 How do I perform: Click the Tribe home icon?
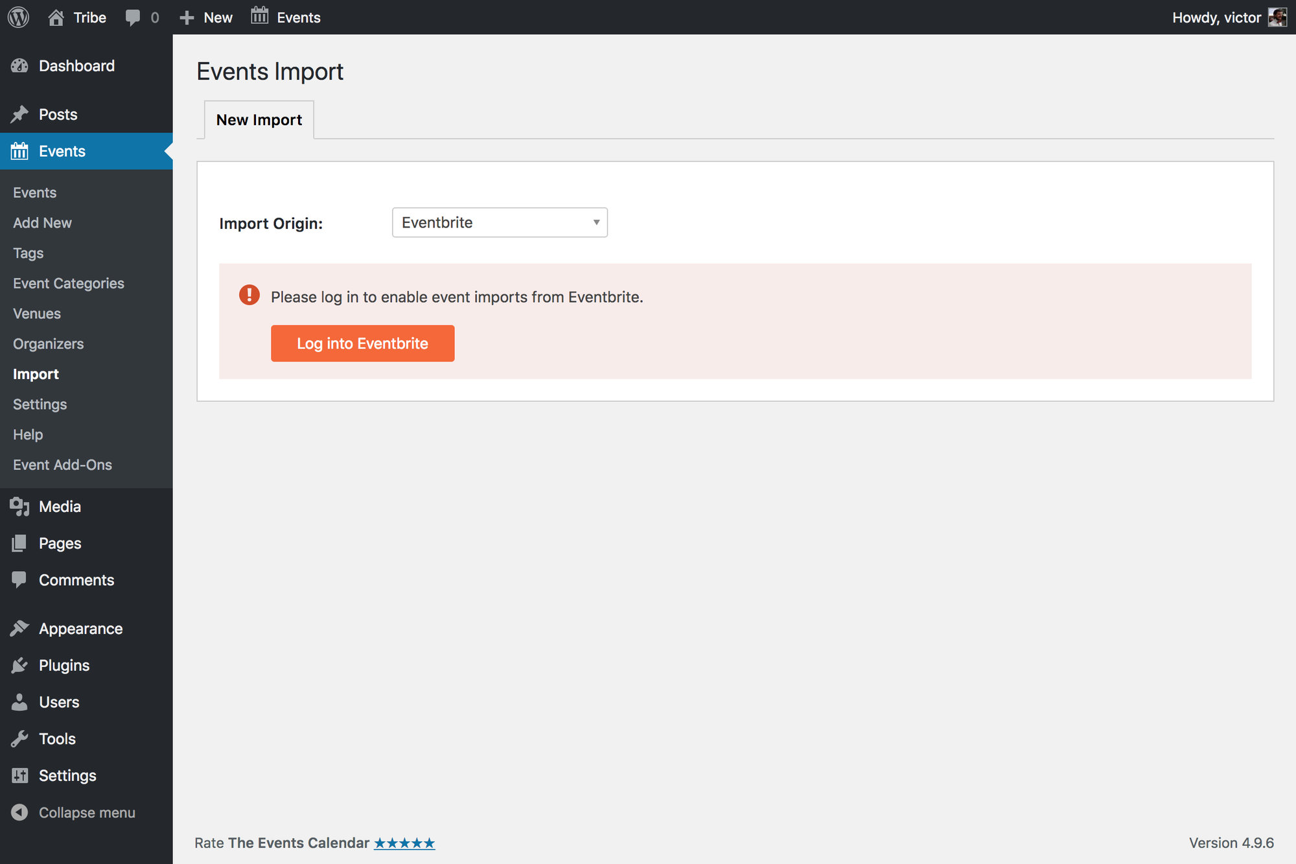pos(56,18)
